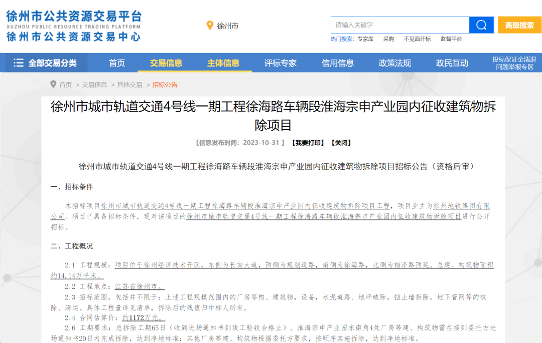Viewport: 542px width, 343px height.
Task: Click the 热门搜索 label
Action: 342,39
